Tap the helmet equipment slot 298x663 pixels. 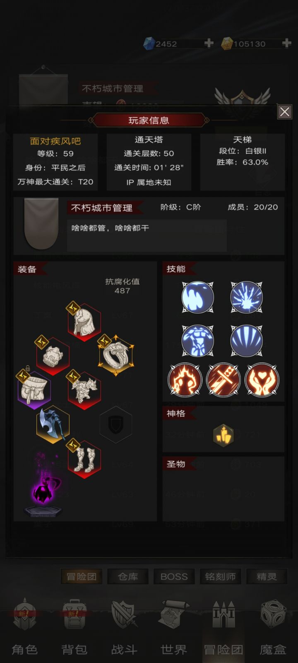[84, 322]
